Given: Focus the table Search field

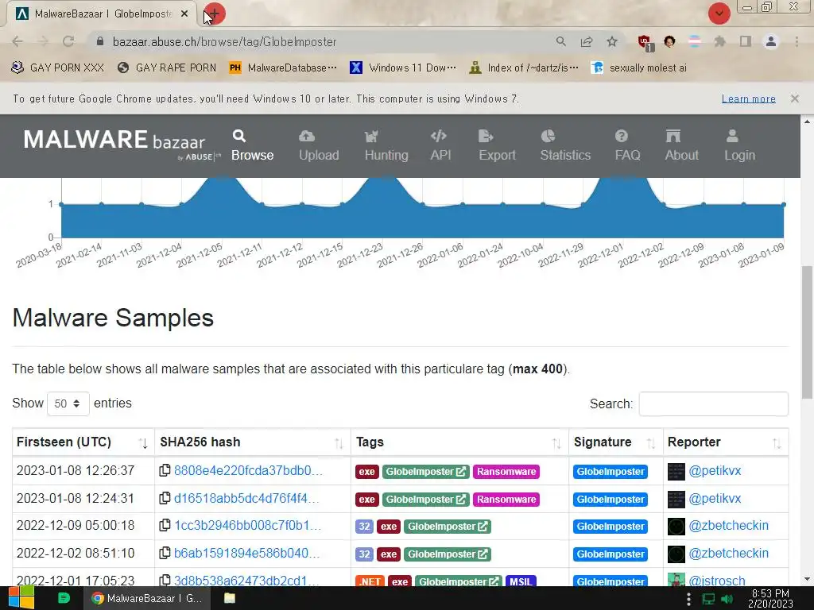Looking at the screenshot, I should 713,403.
